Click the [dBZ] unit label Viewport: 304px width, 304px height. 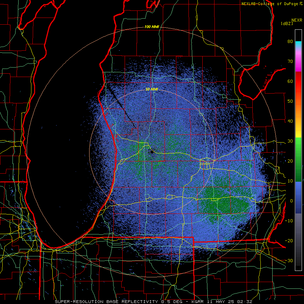pos(287,23)
